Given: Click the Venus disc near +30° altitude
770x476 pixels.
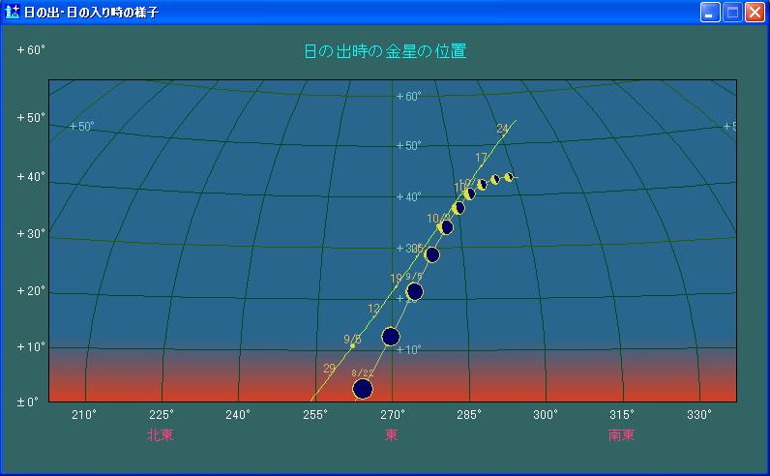Looking at the screenshot, I should (x=432, y=255).
